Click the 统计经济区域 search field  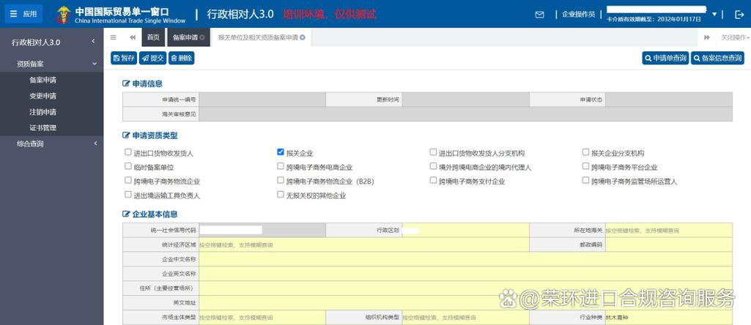[364, 244]
